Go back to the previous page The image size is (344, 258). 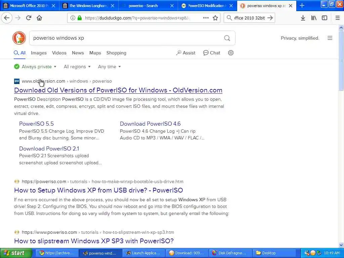[x=7, y=18]
